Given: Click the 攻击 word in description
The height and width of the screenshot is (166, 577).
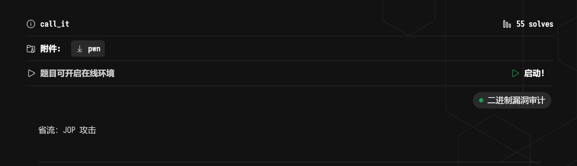Looking at the screenshot, I should click(88, 130).
